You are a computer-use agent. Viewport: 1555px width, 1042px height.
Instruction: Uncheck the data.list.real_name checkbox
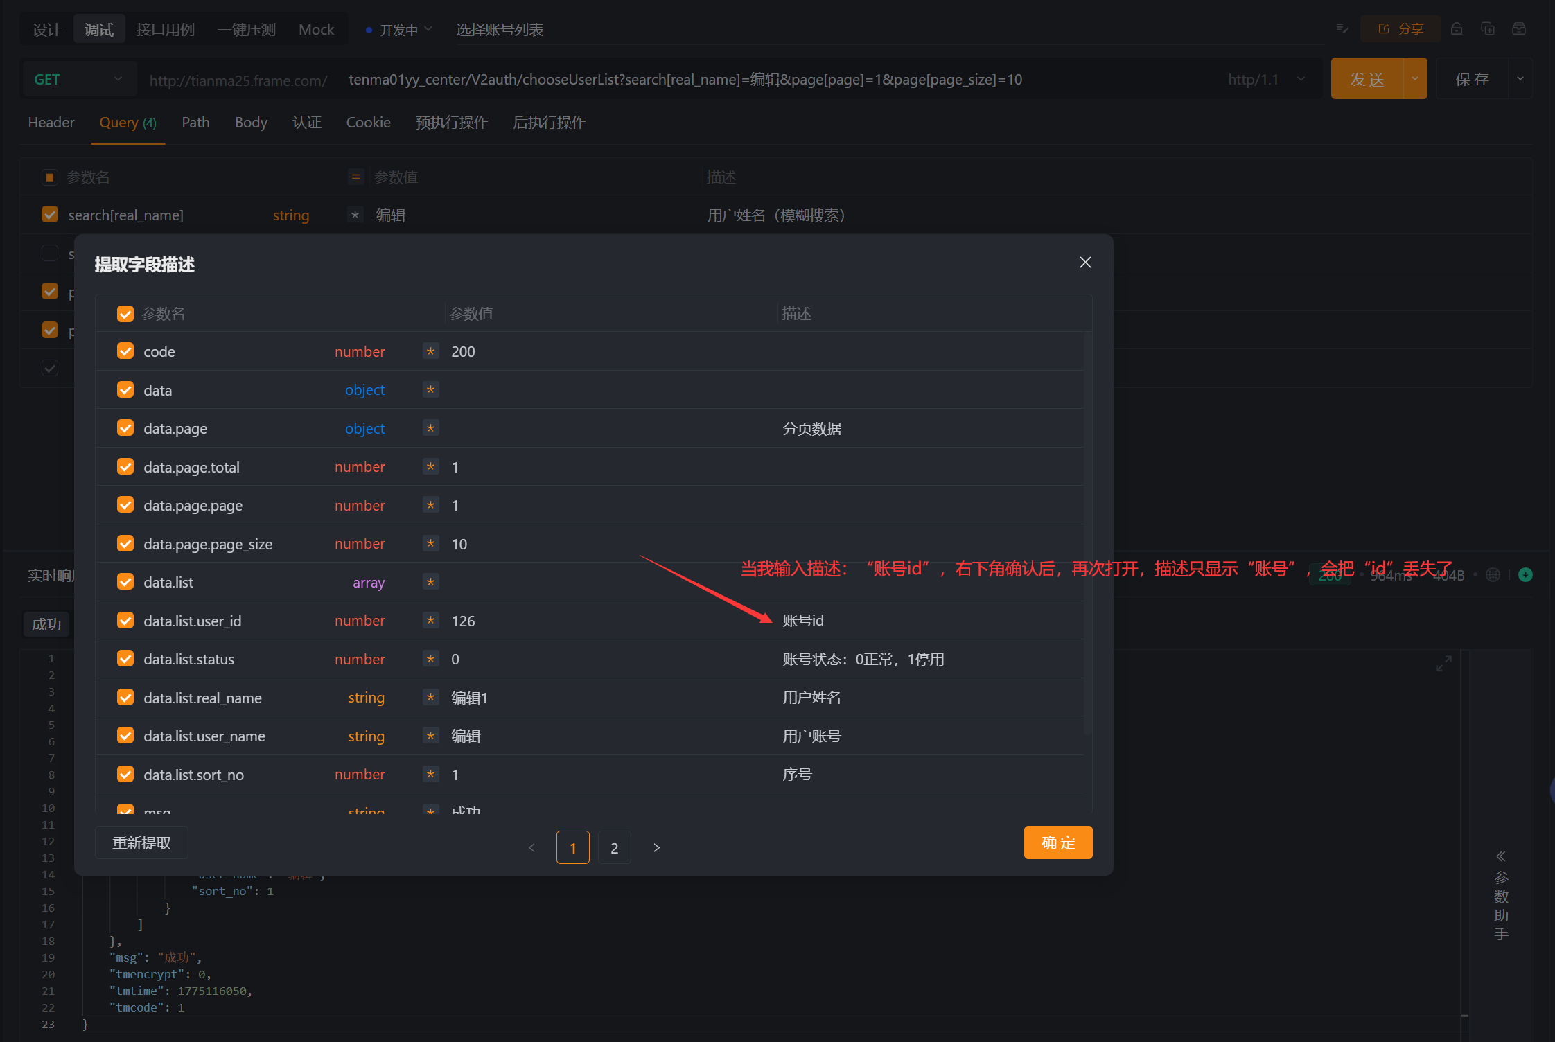click(x=125, y=698)
